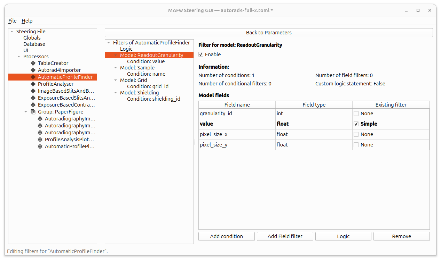The image size is (441, 261).
Task: Check the None filter for pixel_size_x
Action: click(x=356, y=134)
